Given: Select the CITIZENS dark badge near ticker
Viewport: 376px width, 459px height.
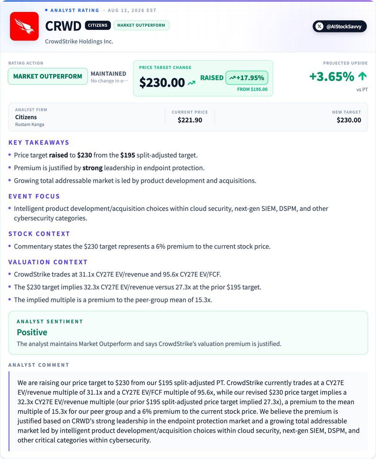Looking at the screenshot, I should coord(98,25).
